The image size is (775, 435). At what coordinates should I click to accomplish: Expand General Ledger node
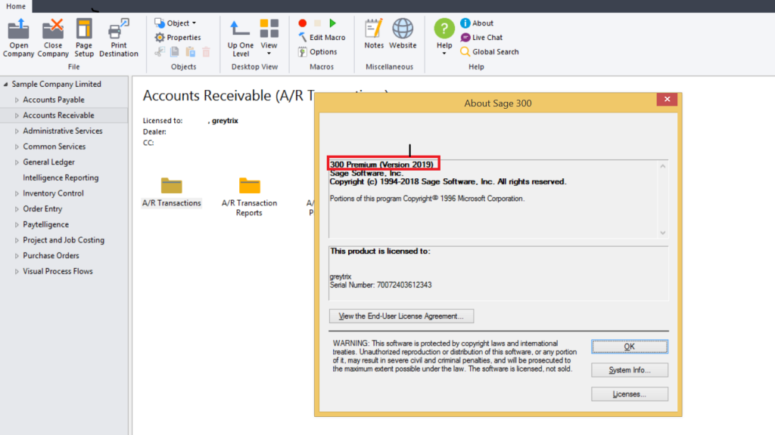(17, 162)
